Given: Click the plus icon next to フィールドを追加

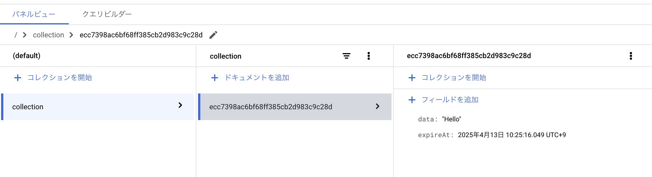Looking at the screenshot, I should pos(412,100).
